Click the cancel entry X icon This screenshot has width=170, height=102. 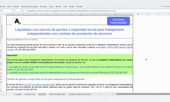(16, 11)
